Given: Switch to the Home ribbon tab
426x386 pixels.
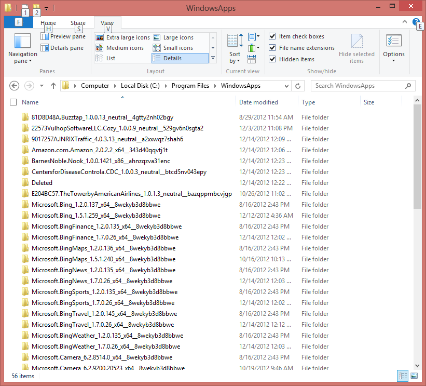Looking at the screenshot, I should click(48, 23).
